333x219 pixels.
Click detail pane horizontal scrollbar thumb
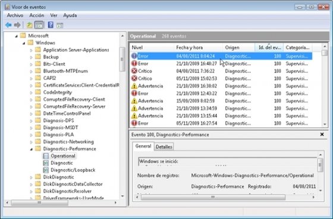pyautogui.click(x=213, y=198)
